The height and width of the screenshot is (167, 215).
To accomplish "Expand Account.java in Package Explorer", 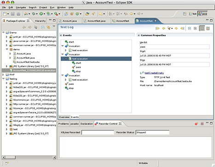I will tap(10, 54).
